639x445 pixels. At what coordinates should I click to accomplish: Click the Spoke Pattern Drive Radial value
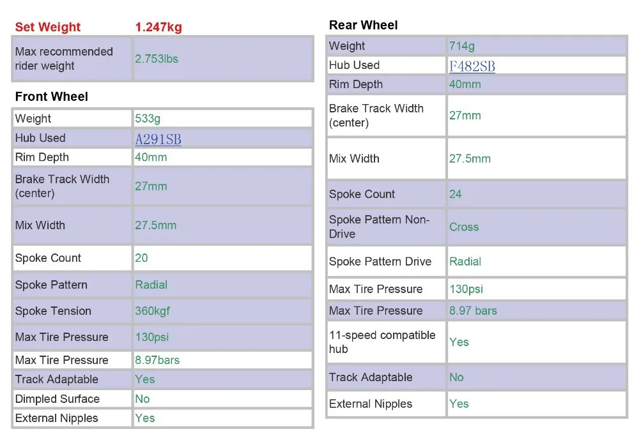465,261
